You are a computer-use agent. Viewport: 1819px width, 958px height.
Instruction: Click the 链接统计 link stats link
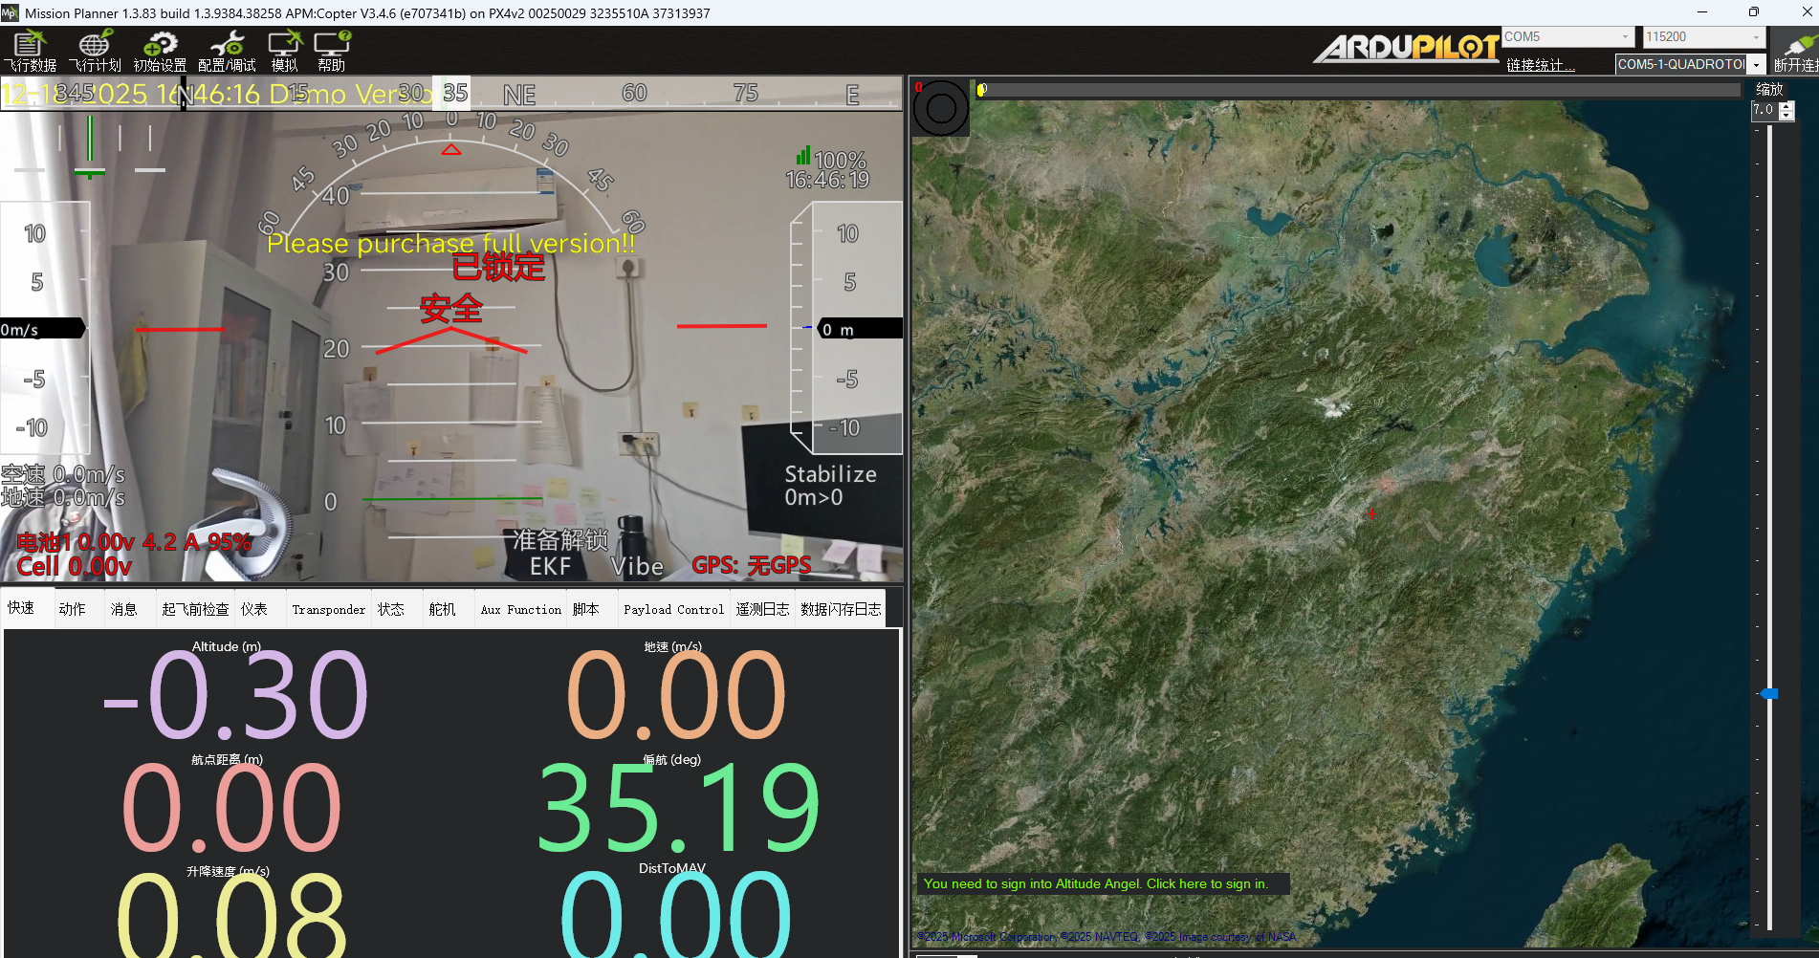click(x=1540, y=65)
